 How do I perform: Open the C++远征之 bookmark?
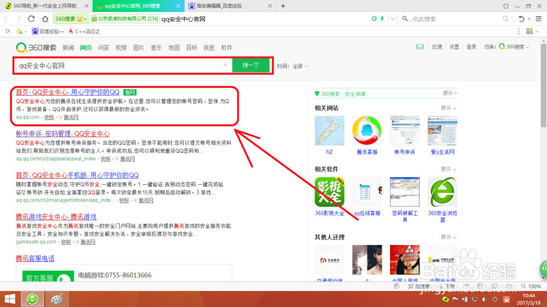coord(84,31)
